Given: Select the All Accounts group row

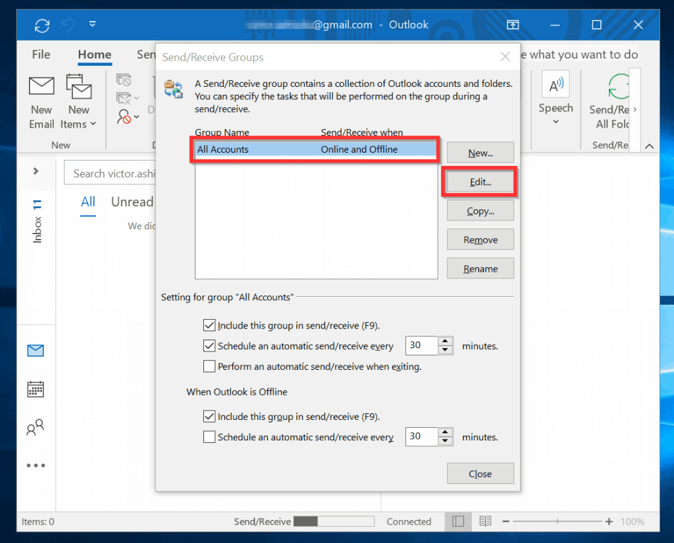Looking at the screenshot, I should [x=316, y=149].
